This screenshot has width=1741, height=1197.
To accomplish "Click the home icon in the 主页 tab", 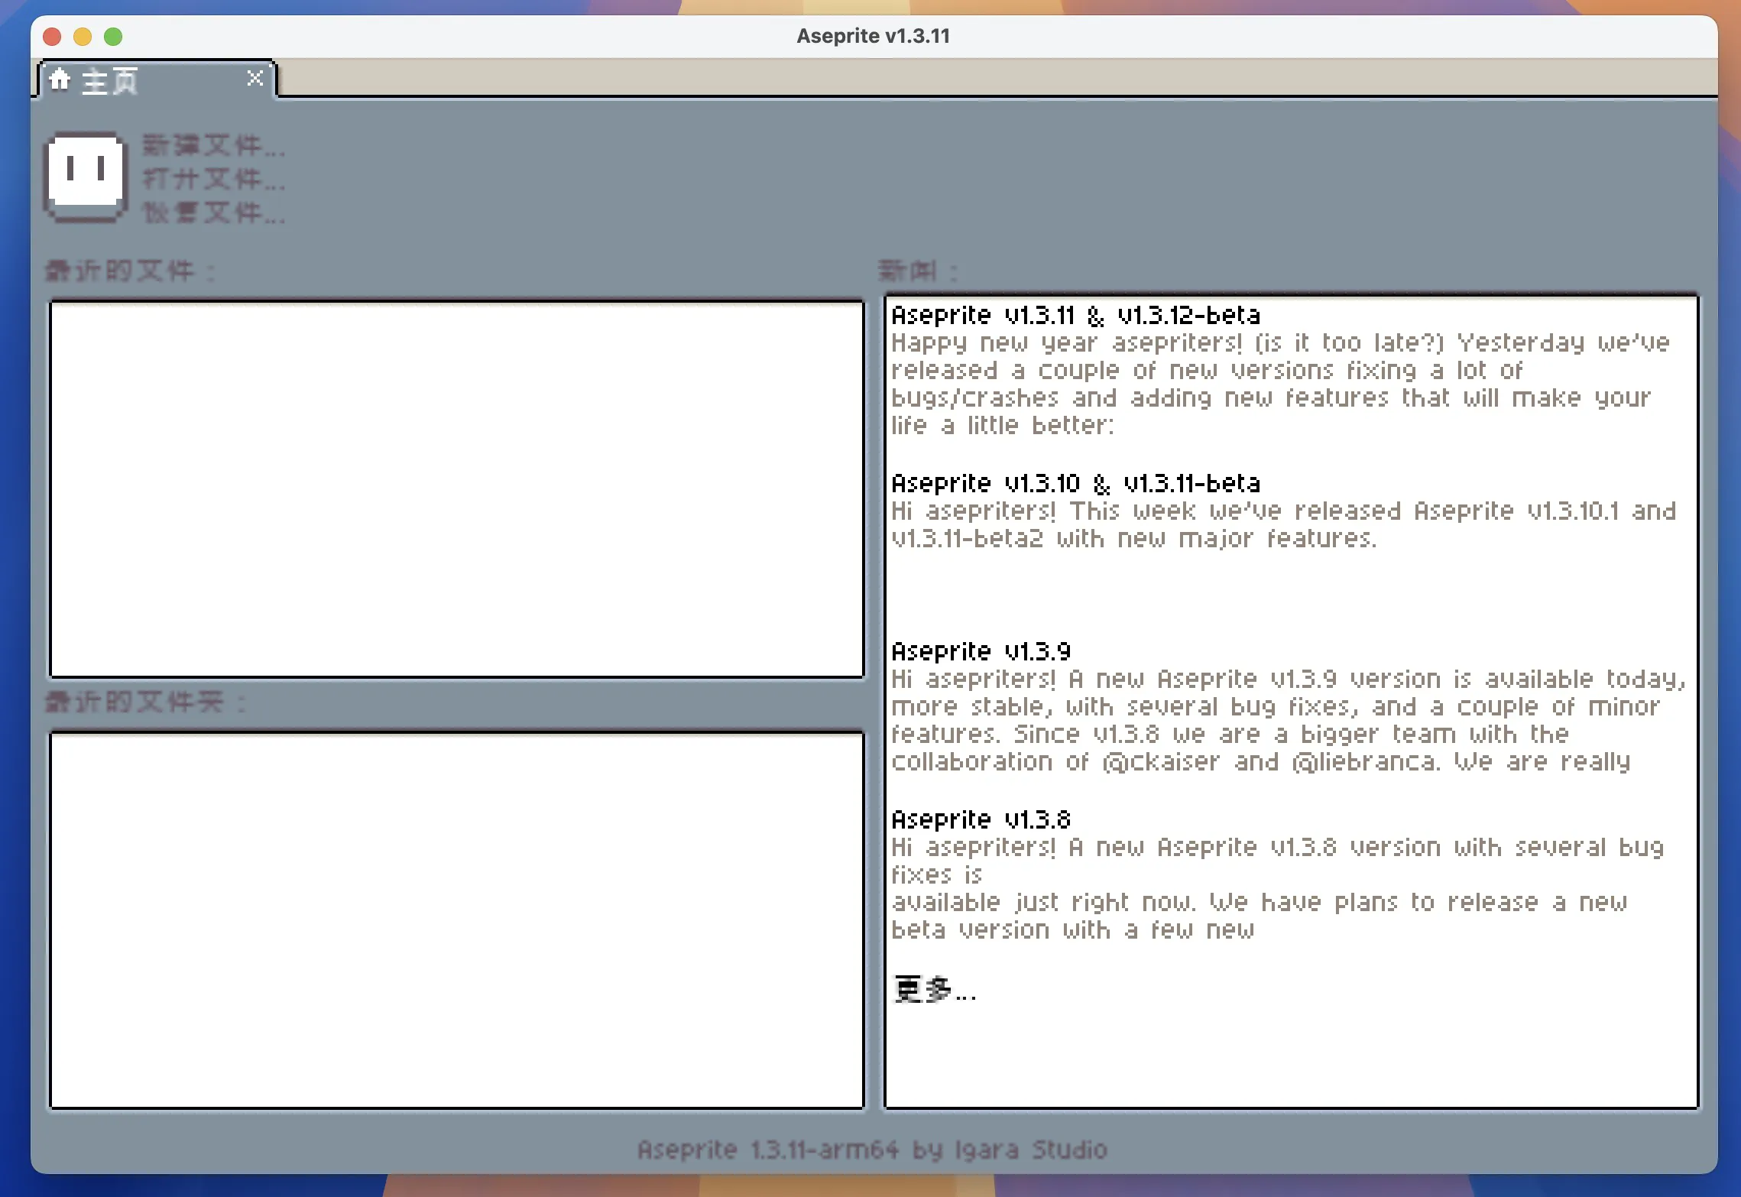I will tap(60, 79).
